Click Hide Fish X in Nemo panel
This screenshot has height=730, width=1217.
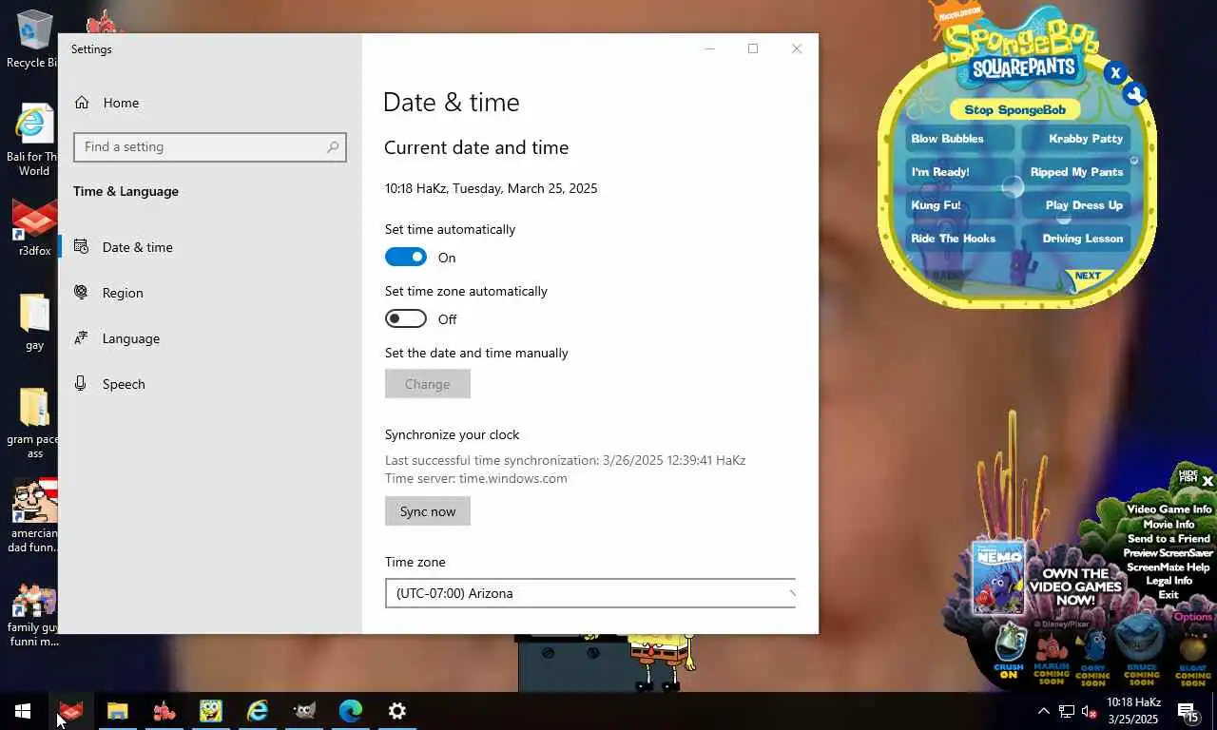[x=1207, y=481]
